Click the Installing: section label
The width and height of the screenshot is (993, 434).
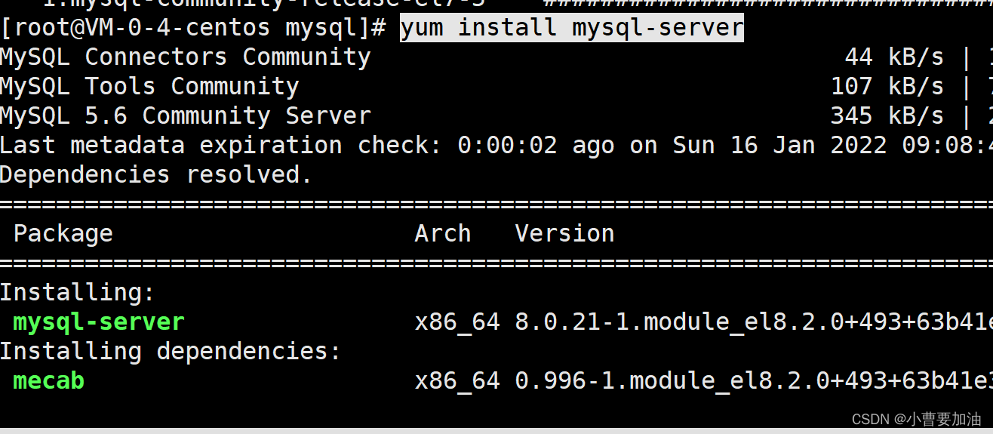click(x=78, y=293)
